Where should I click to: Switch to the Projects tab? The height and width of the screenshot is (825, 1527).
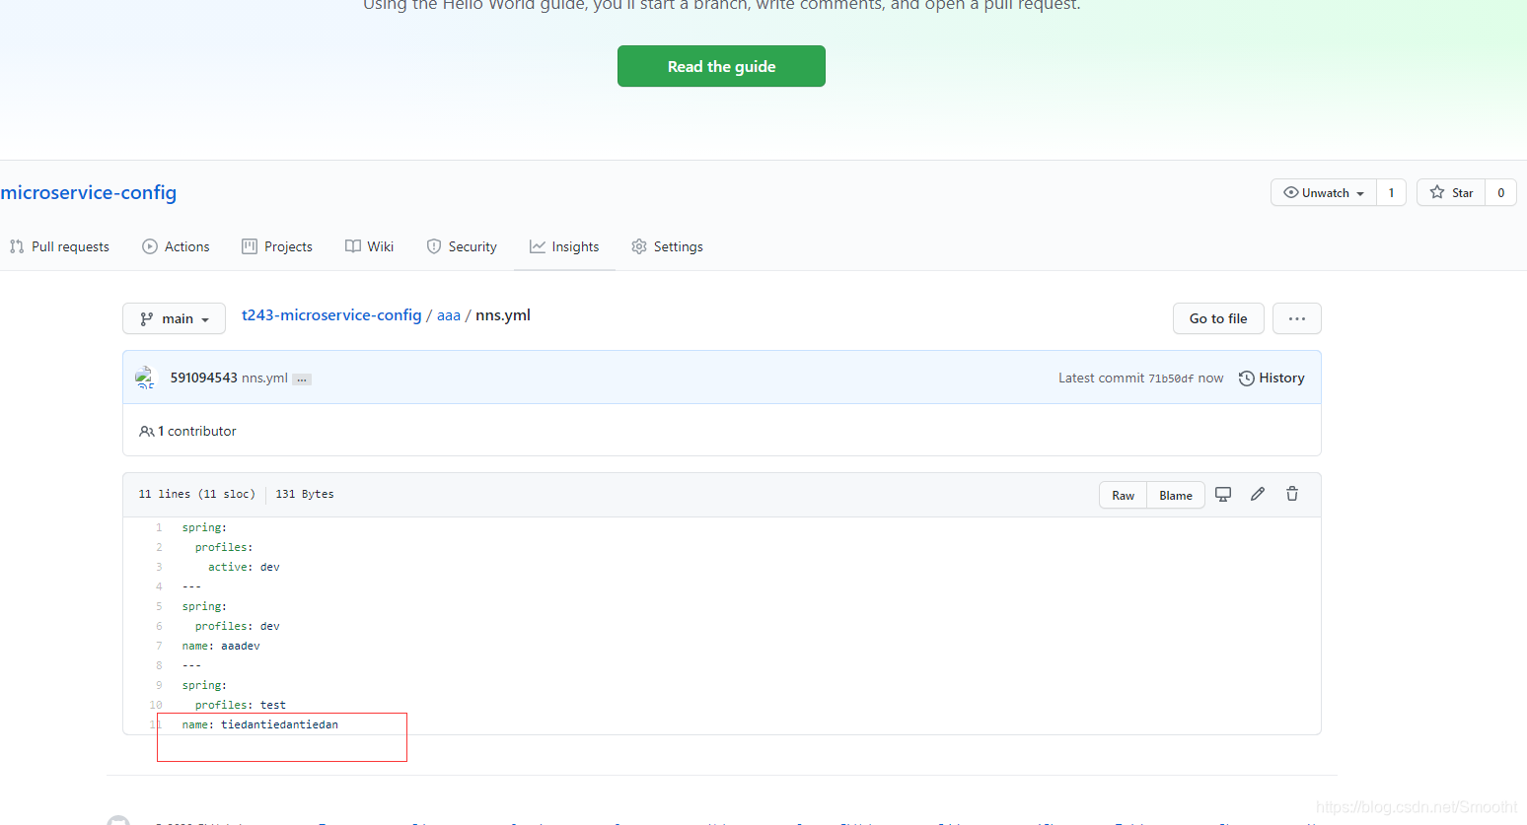tap(277, 246)
